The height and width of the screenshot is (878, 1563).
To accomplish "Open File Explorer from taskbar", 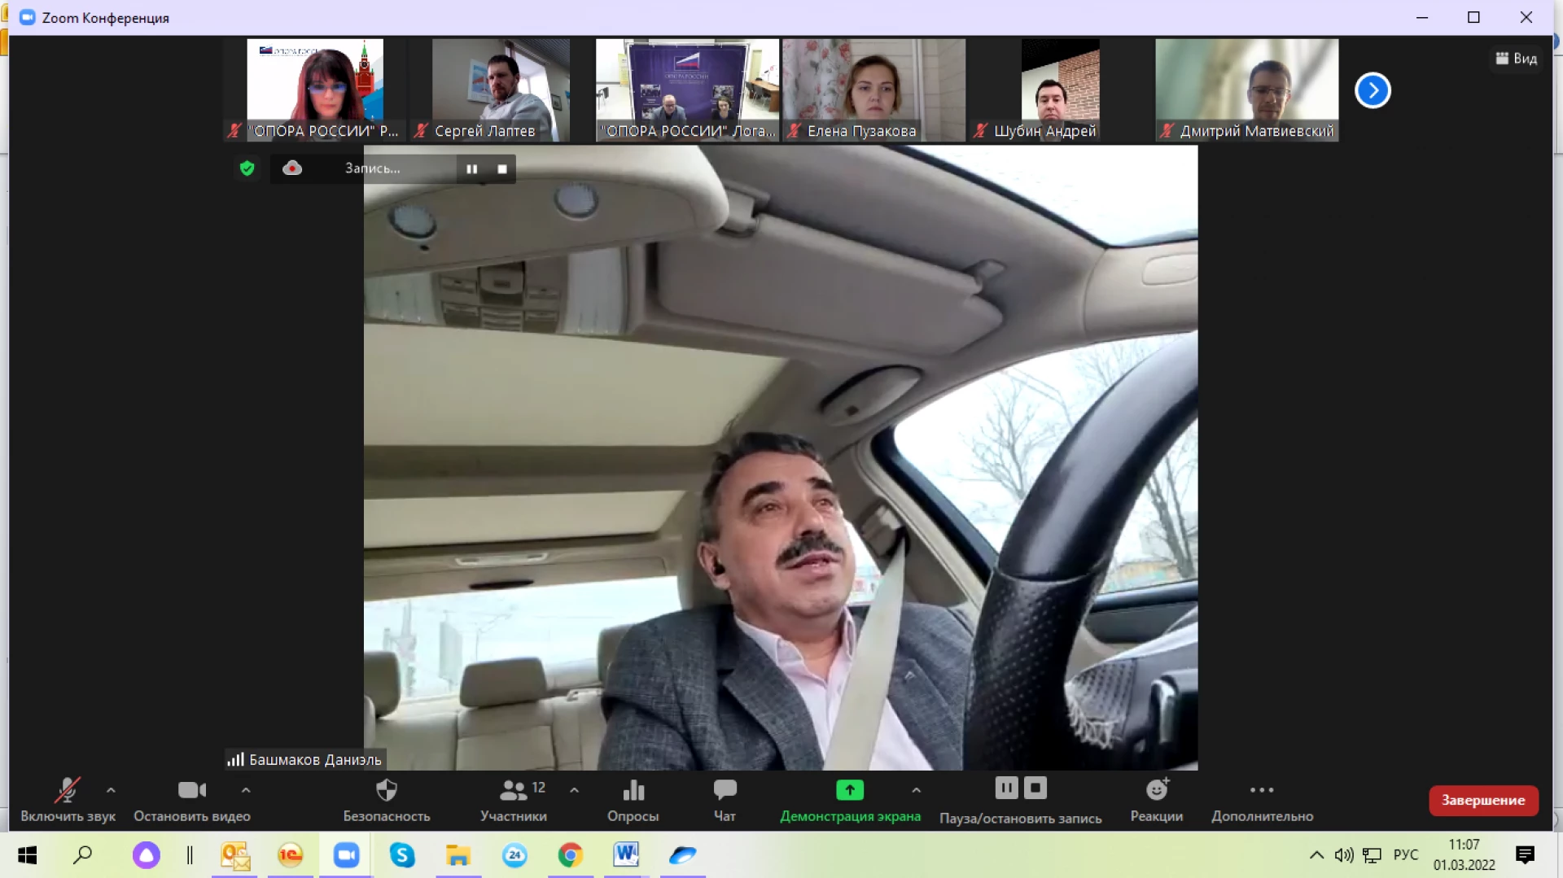I will click(458, 855).
